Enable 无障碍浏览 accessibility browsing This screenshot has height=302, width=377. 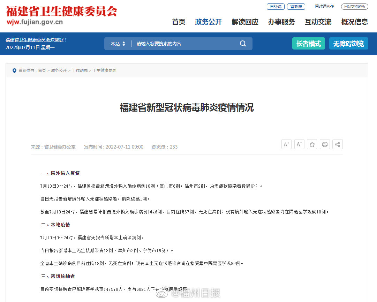point(348,44)
